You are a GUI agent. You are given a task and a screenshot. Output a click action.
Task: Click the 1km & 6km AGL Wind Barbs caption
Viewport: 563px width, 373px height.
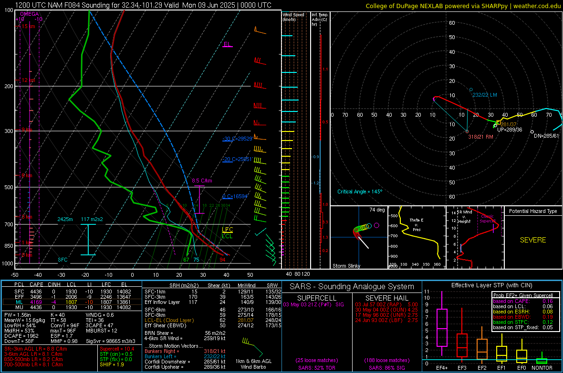tap(253, 364)
